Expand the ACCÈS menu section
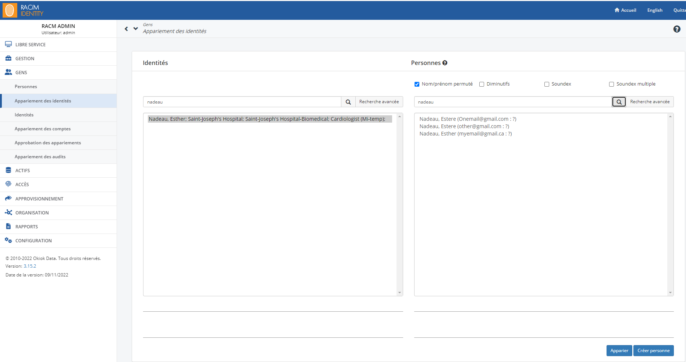Image resolution: width=686 pixels, height=362 pixels. (x=58, y=184)
